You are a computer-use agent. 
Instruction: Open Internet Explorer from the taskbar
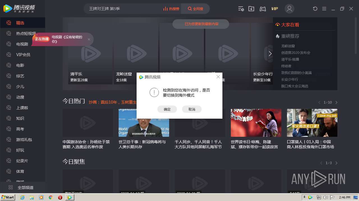22,197
